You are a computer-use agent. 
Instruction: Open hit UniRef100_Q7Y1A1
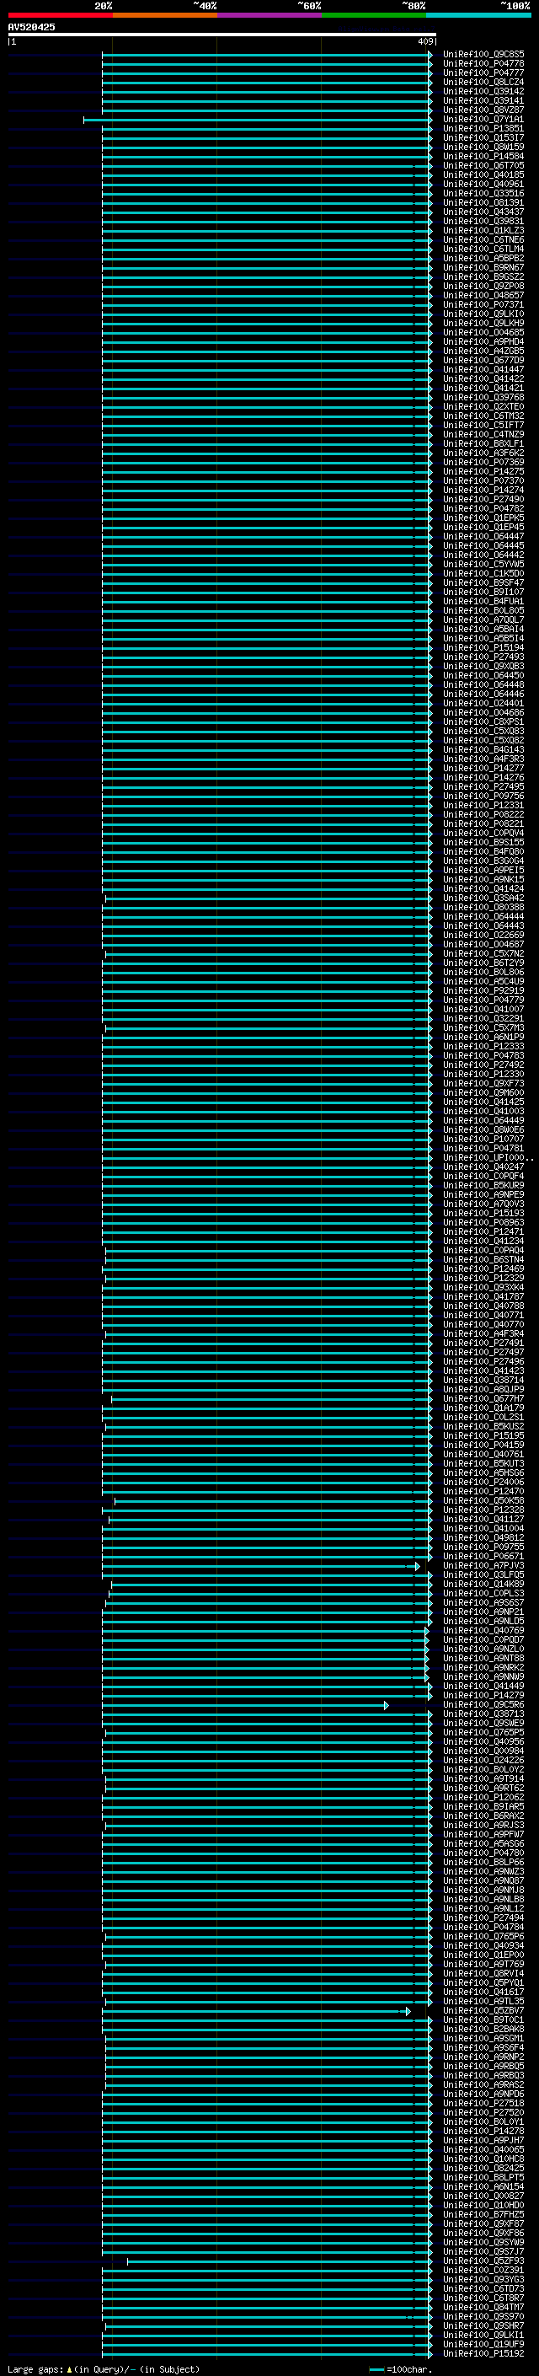(x=483, y=119)
